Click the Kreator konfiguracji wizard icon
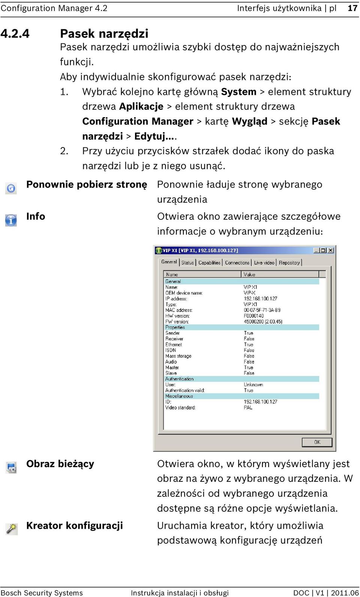 pos(12,529)
